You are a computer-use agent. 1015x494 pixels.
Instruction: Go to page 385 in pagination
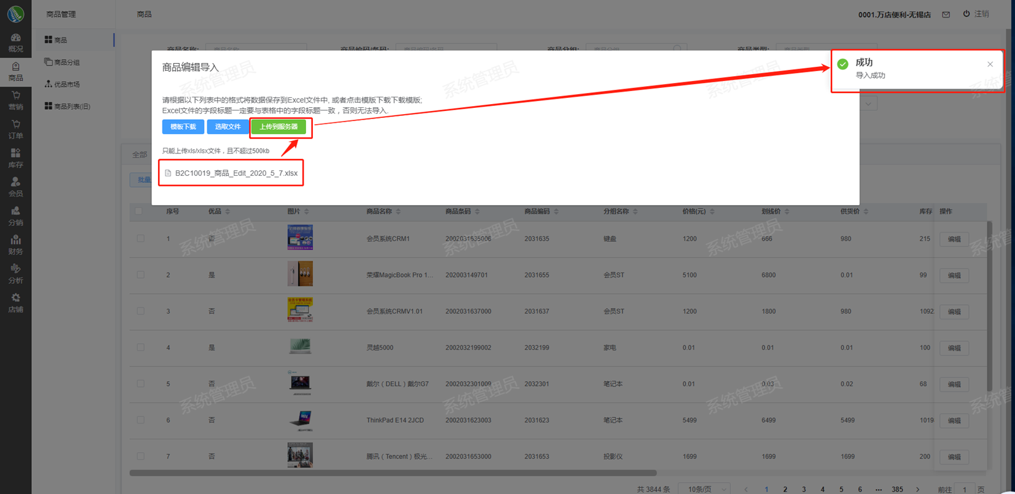point(898,490)
